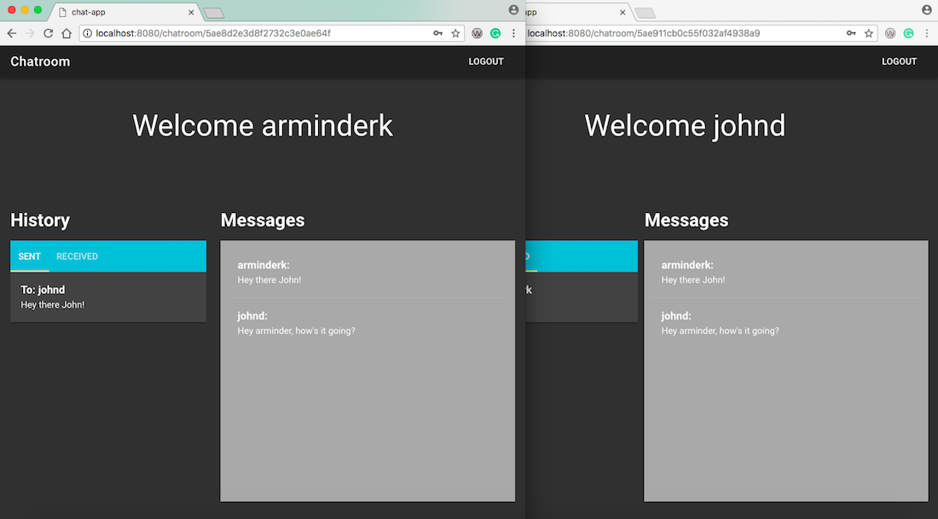This screenshot has width=938, height=519.
Task: Open Chrome menu dots in right browser
Action: tap(927, 33)
